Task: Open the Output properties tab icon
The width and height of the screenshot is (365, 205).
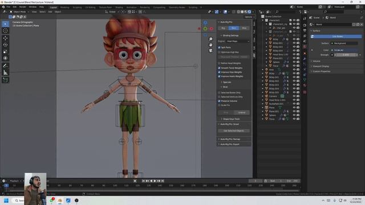Action: [x=305, y=30]
